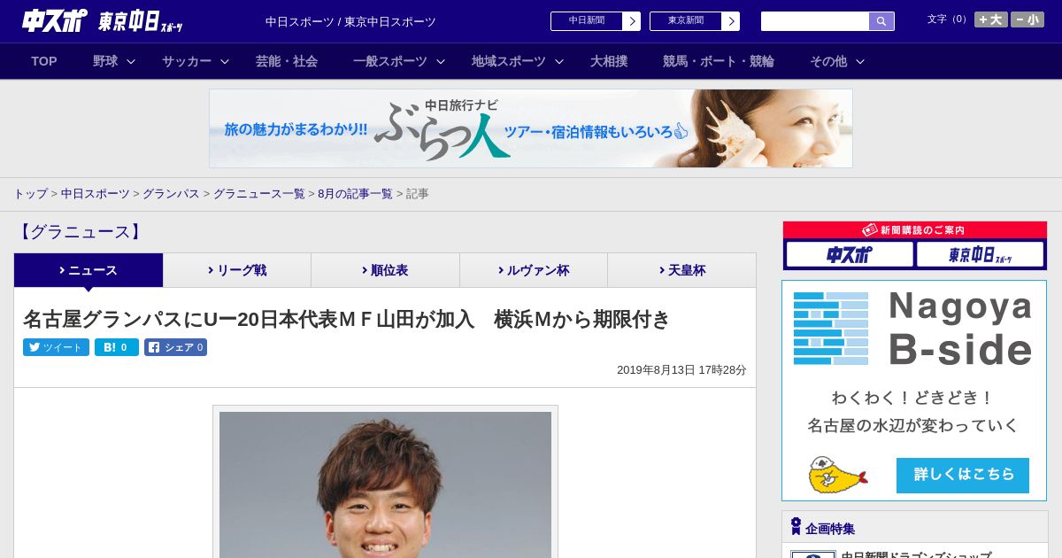Click the Tokyo Chunichi Sports logo in header
The image size is (1062, 558).
pyautogui.click(x=141, y=21)
